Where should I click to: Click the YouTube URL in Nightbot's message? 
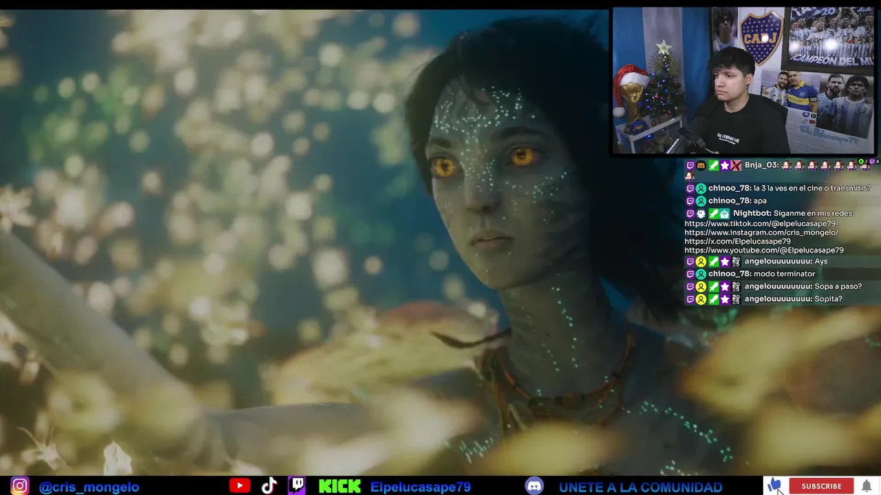pyautogui.click(x=764, y=250)
